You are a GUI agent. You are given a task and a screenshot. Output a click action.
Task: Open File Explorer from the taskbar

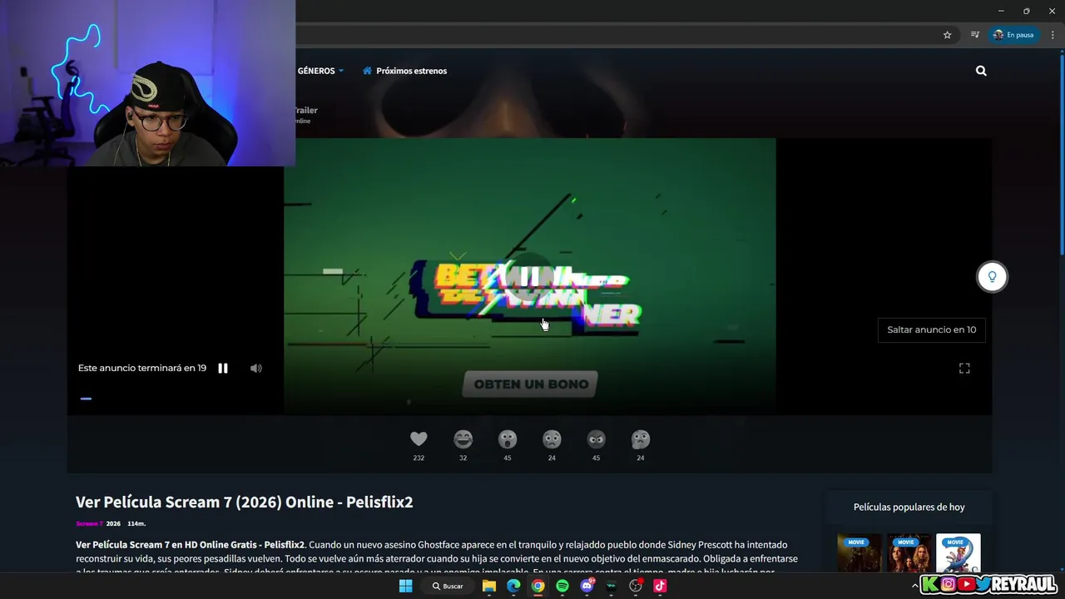489,586
